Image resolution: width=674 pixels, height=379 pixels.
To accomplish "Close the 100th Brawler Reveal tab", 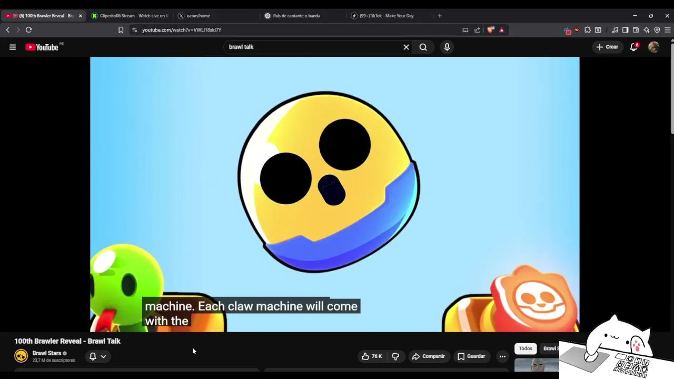I will [81, 16].
